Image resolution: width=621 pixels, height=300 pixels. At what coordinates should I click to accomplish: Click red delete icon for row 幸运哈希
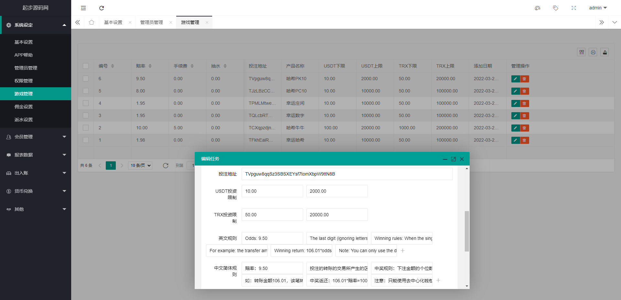524,140
